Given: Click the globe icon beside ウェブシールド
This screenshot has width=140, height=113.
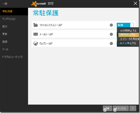Looking at the screenshot, I should click(35, 43).
